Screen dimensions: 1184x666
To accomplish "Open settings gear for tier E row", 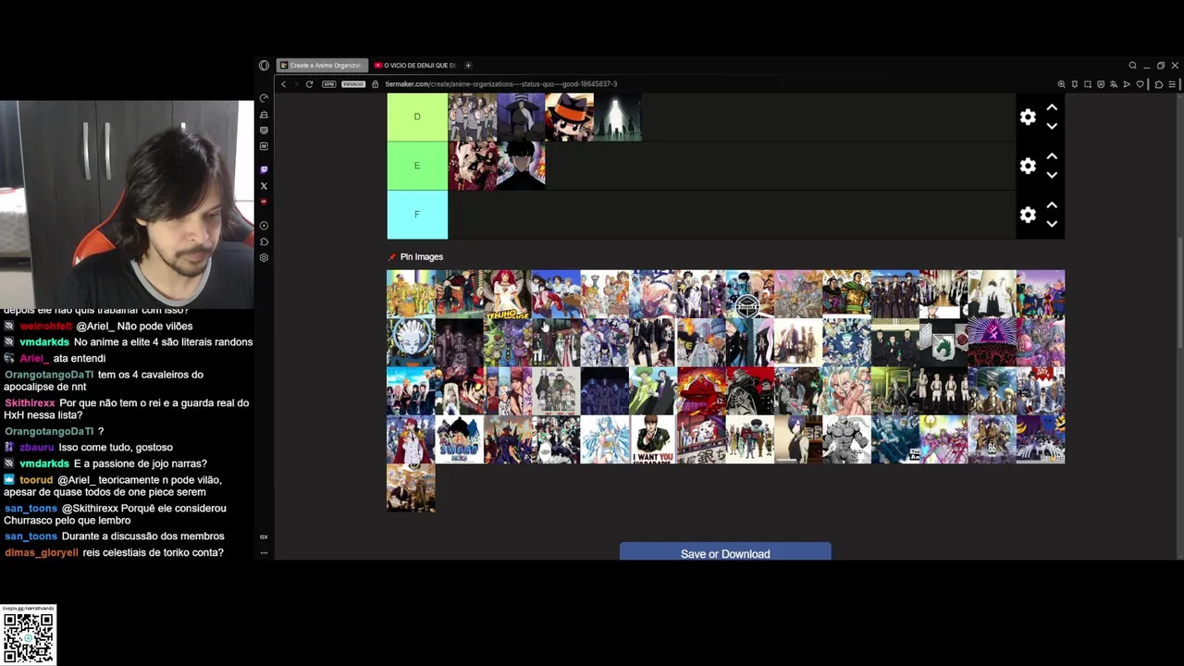I will pos(1028,166).
